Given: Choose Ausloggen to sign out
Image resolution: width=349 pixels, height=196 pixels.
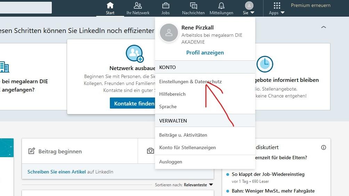Looking at the screenshot, I should [170, 162].
